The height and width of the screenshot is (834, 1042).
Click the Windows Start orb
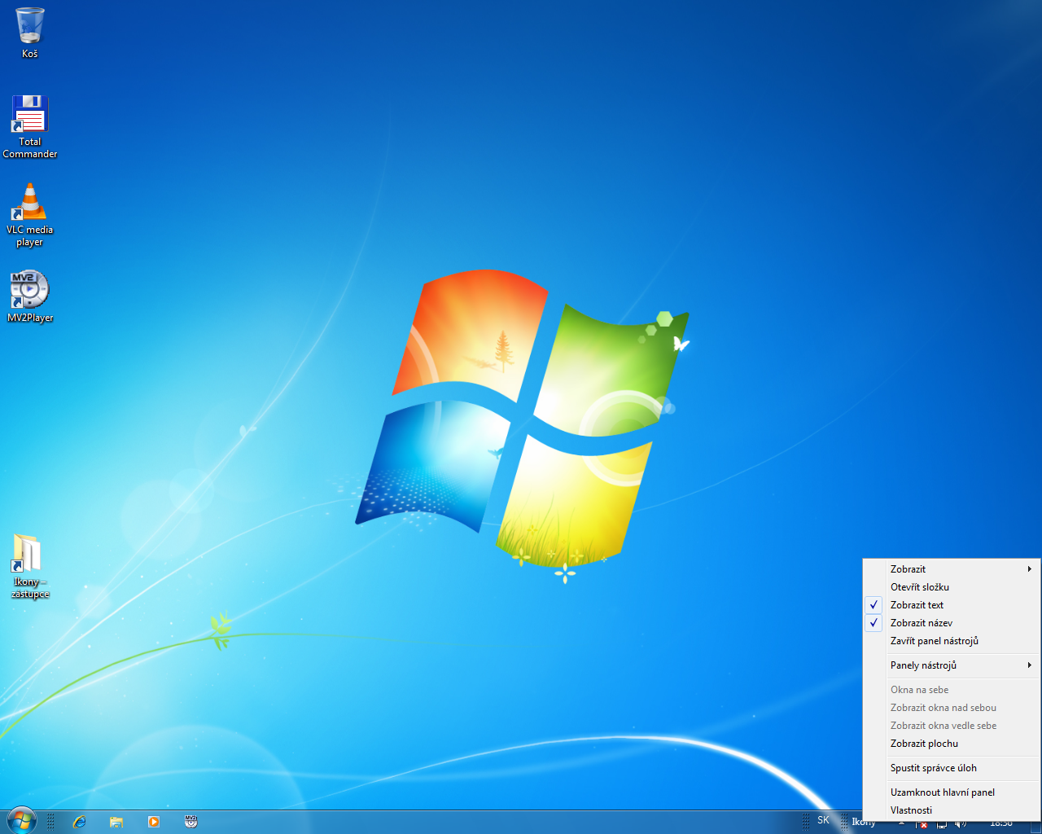coord(21,821)
